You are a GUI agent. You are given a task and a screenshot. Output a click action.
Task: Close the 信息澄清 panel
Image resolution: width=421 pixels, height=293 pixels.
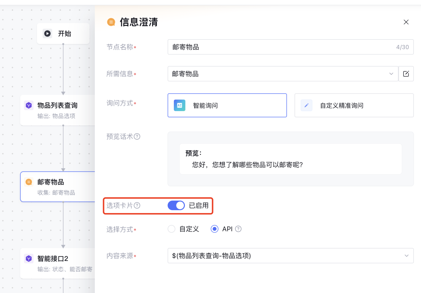coord(406,22)
